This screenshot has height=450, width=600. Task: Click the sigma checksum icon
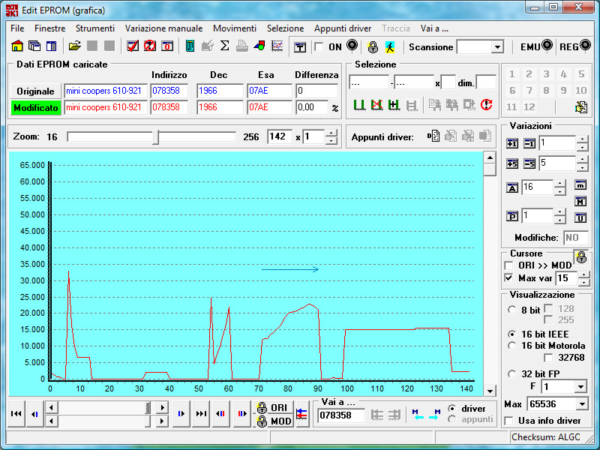(224, 46)
